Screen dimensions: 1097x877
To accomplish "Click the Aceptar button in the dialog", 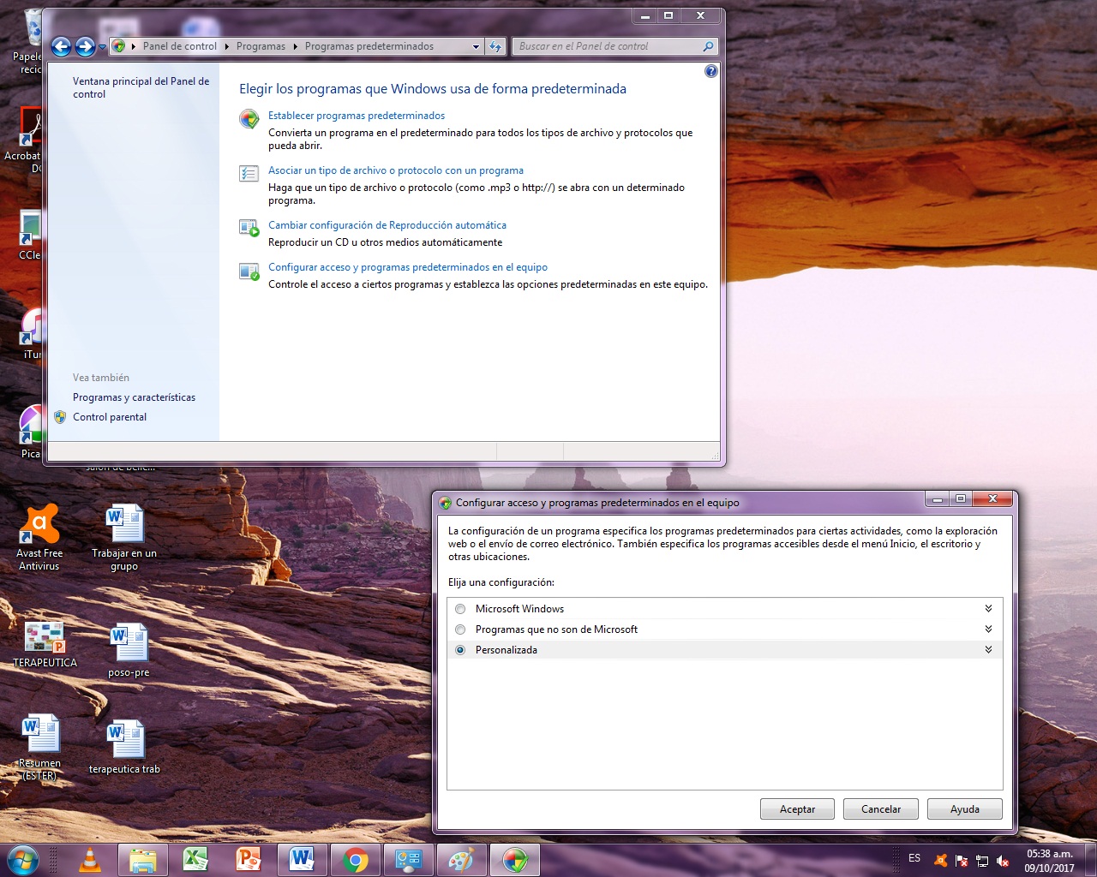I will (x=796, y=808).
